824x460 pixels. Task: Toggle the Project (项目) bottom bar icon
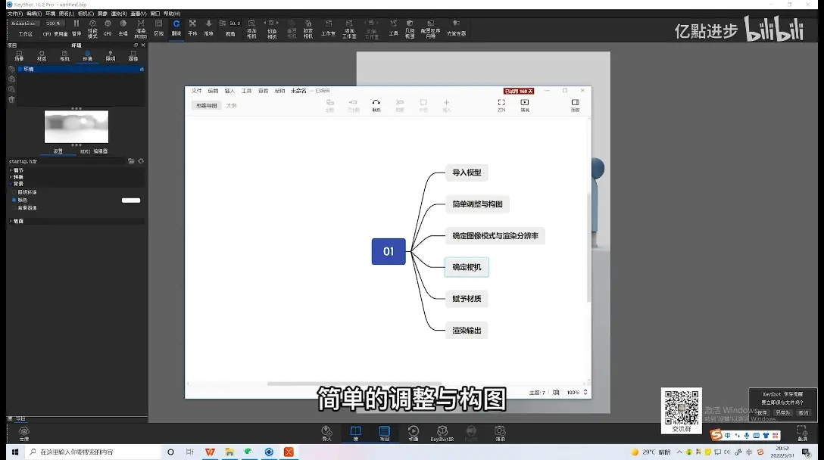pos(385,434)
